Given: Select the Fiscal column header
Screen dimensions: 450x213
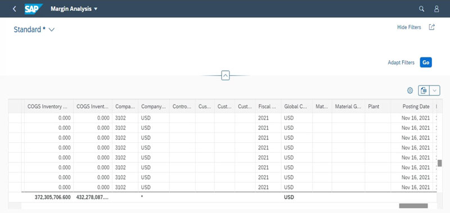Looking at the screenshot, I should pyautogui.click(x=268, y=106).
